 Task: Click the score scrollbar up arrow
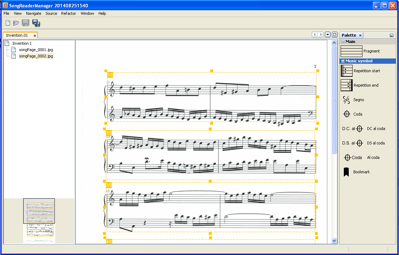334,43
